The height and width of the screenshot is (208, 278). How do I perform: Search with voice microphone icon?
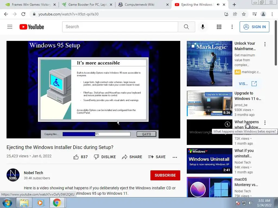[x=203, y=27]
